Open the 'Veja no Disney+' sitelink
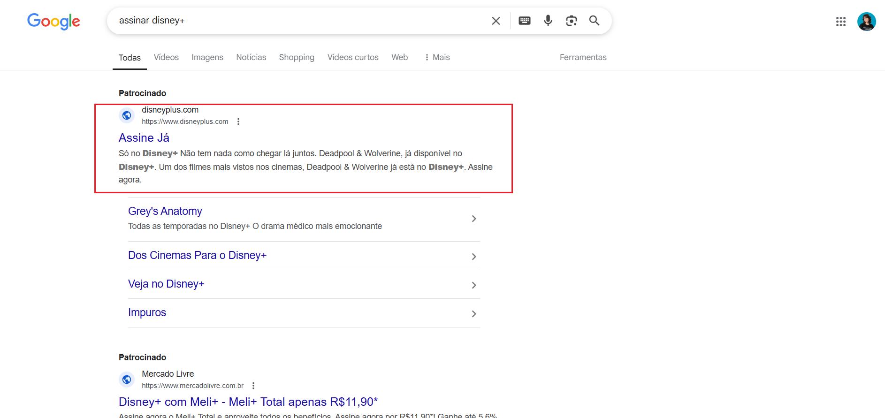The height and width of the screenshot is (418, 885). 166,284
